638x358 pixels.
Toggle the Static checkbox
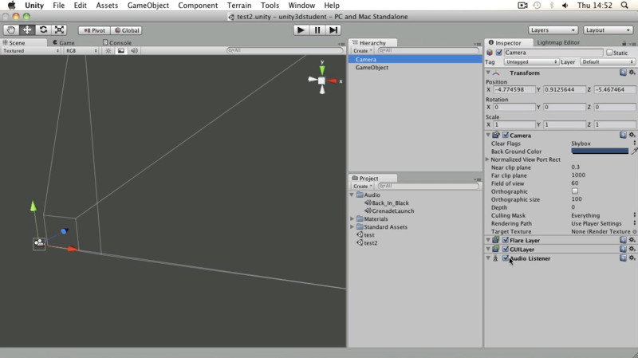[x=609, y=53]
